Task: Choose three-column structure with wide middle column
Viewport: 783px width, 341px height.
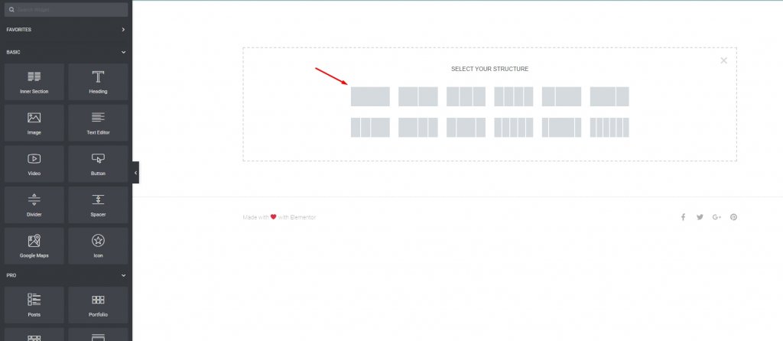Action: (x=466, y=128)
